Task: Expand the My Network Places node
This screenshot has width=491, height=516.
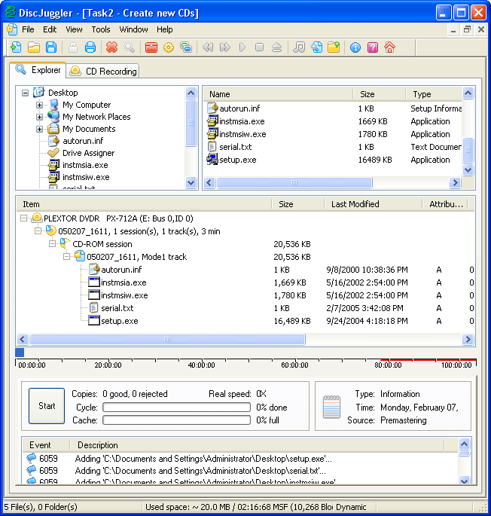Action: pyautogui.click(x=40, y=118)
